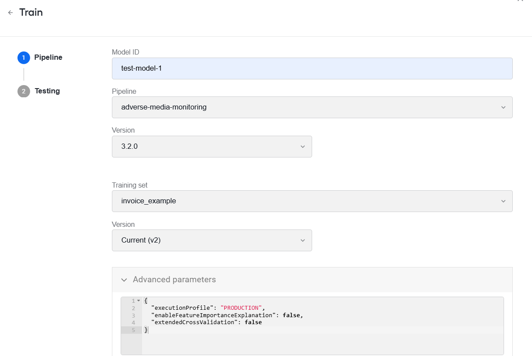The height and width of the screenshot is (356, 532).
Task: Open the Testing step label
Action: (47, 91)
